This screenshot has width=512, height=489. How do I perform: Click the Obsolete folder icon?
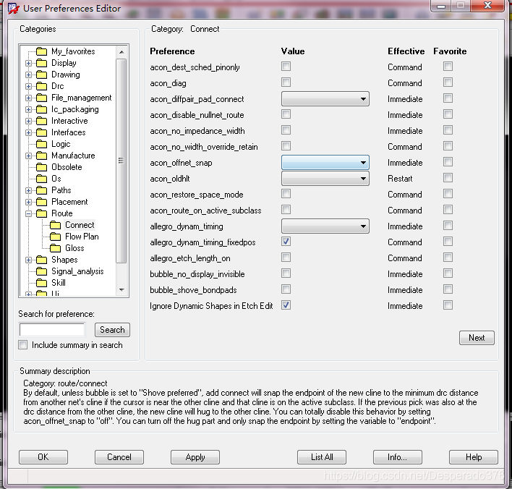click(41, 167)
